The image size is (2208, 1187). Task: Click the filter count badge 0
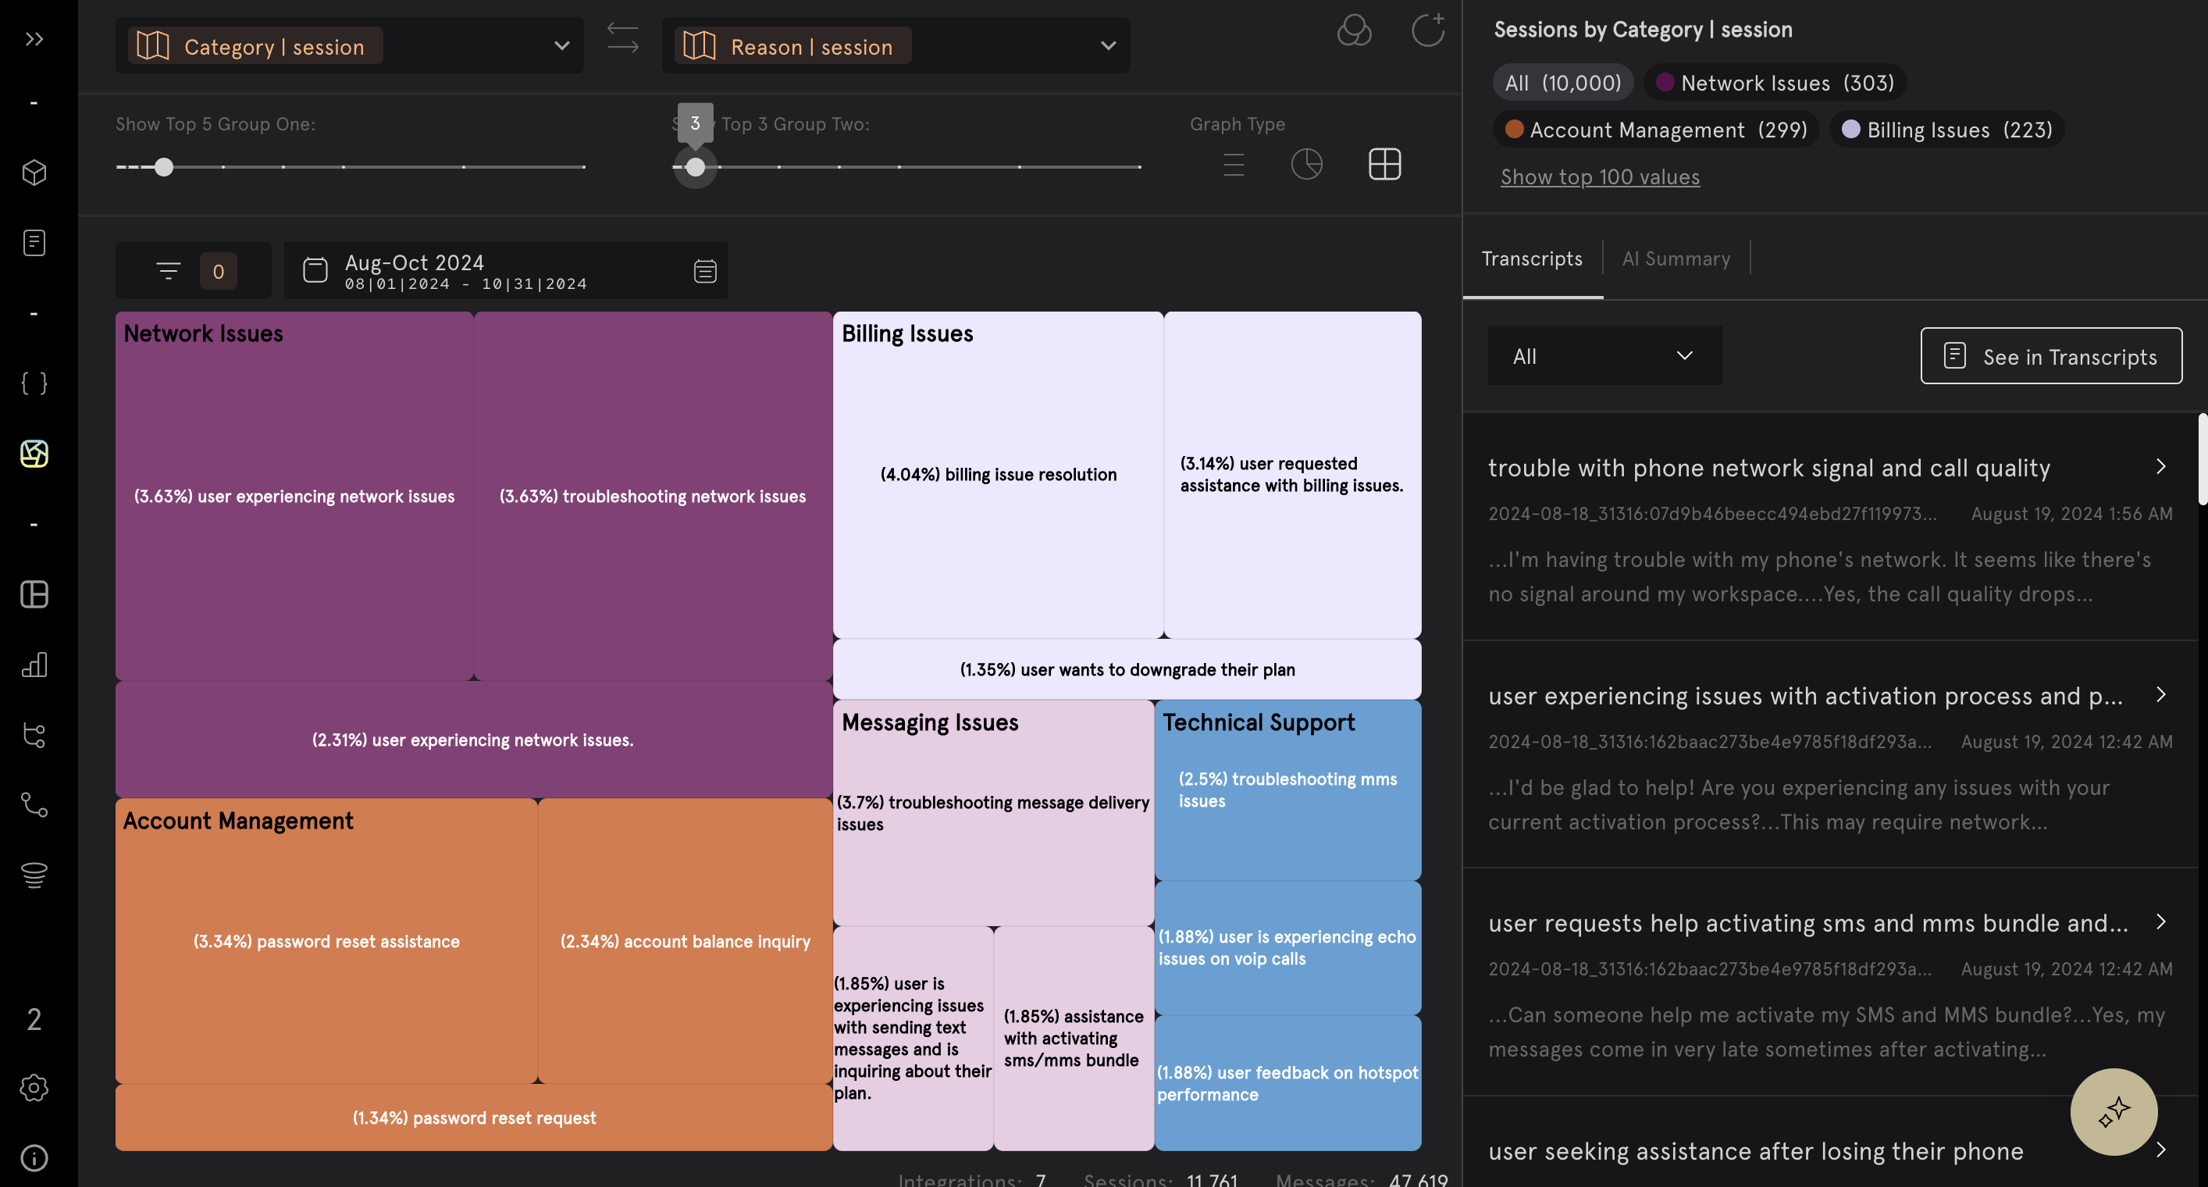218,271
